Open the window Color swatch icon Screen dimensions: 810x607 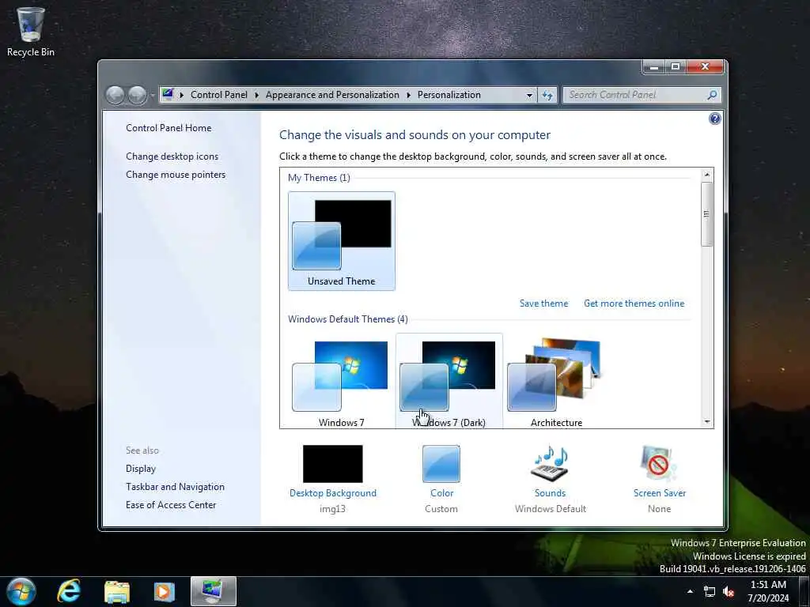[x=441, y=463]
